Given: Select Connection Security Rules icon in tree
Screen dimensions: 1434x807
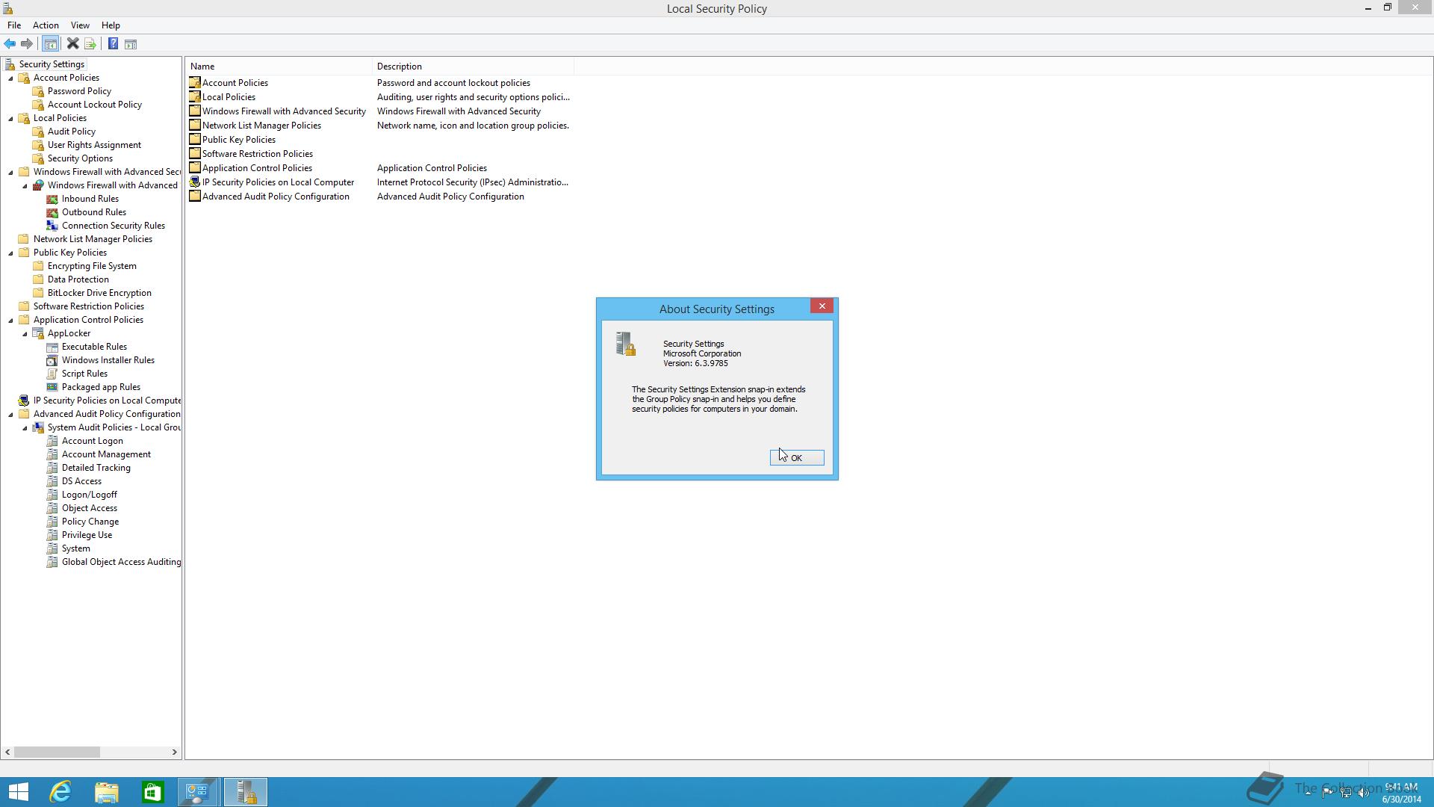Looking at the screenshot, I should [52, 226].
